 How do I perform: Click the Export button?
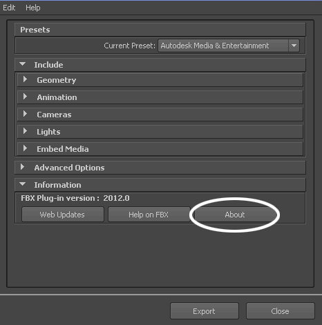click(205, 311)
